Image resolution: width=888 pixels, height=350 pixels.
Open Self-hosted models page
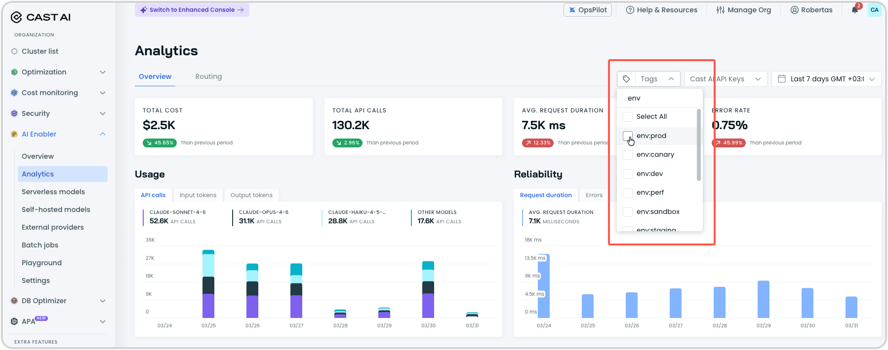click(56, 210)
